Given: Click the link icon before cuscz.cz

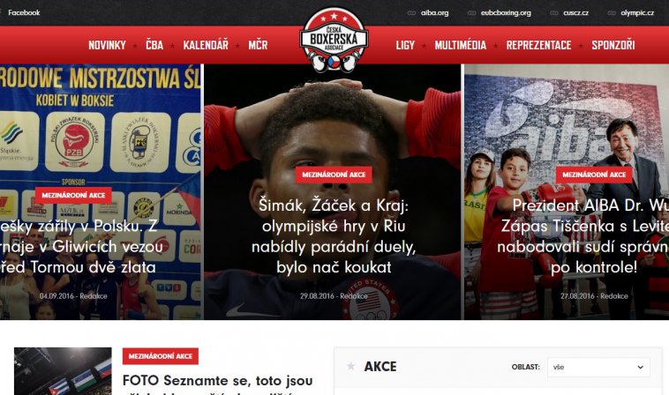Looking at the screenshot, I should point(553,12).
